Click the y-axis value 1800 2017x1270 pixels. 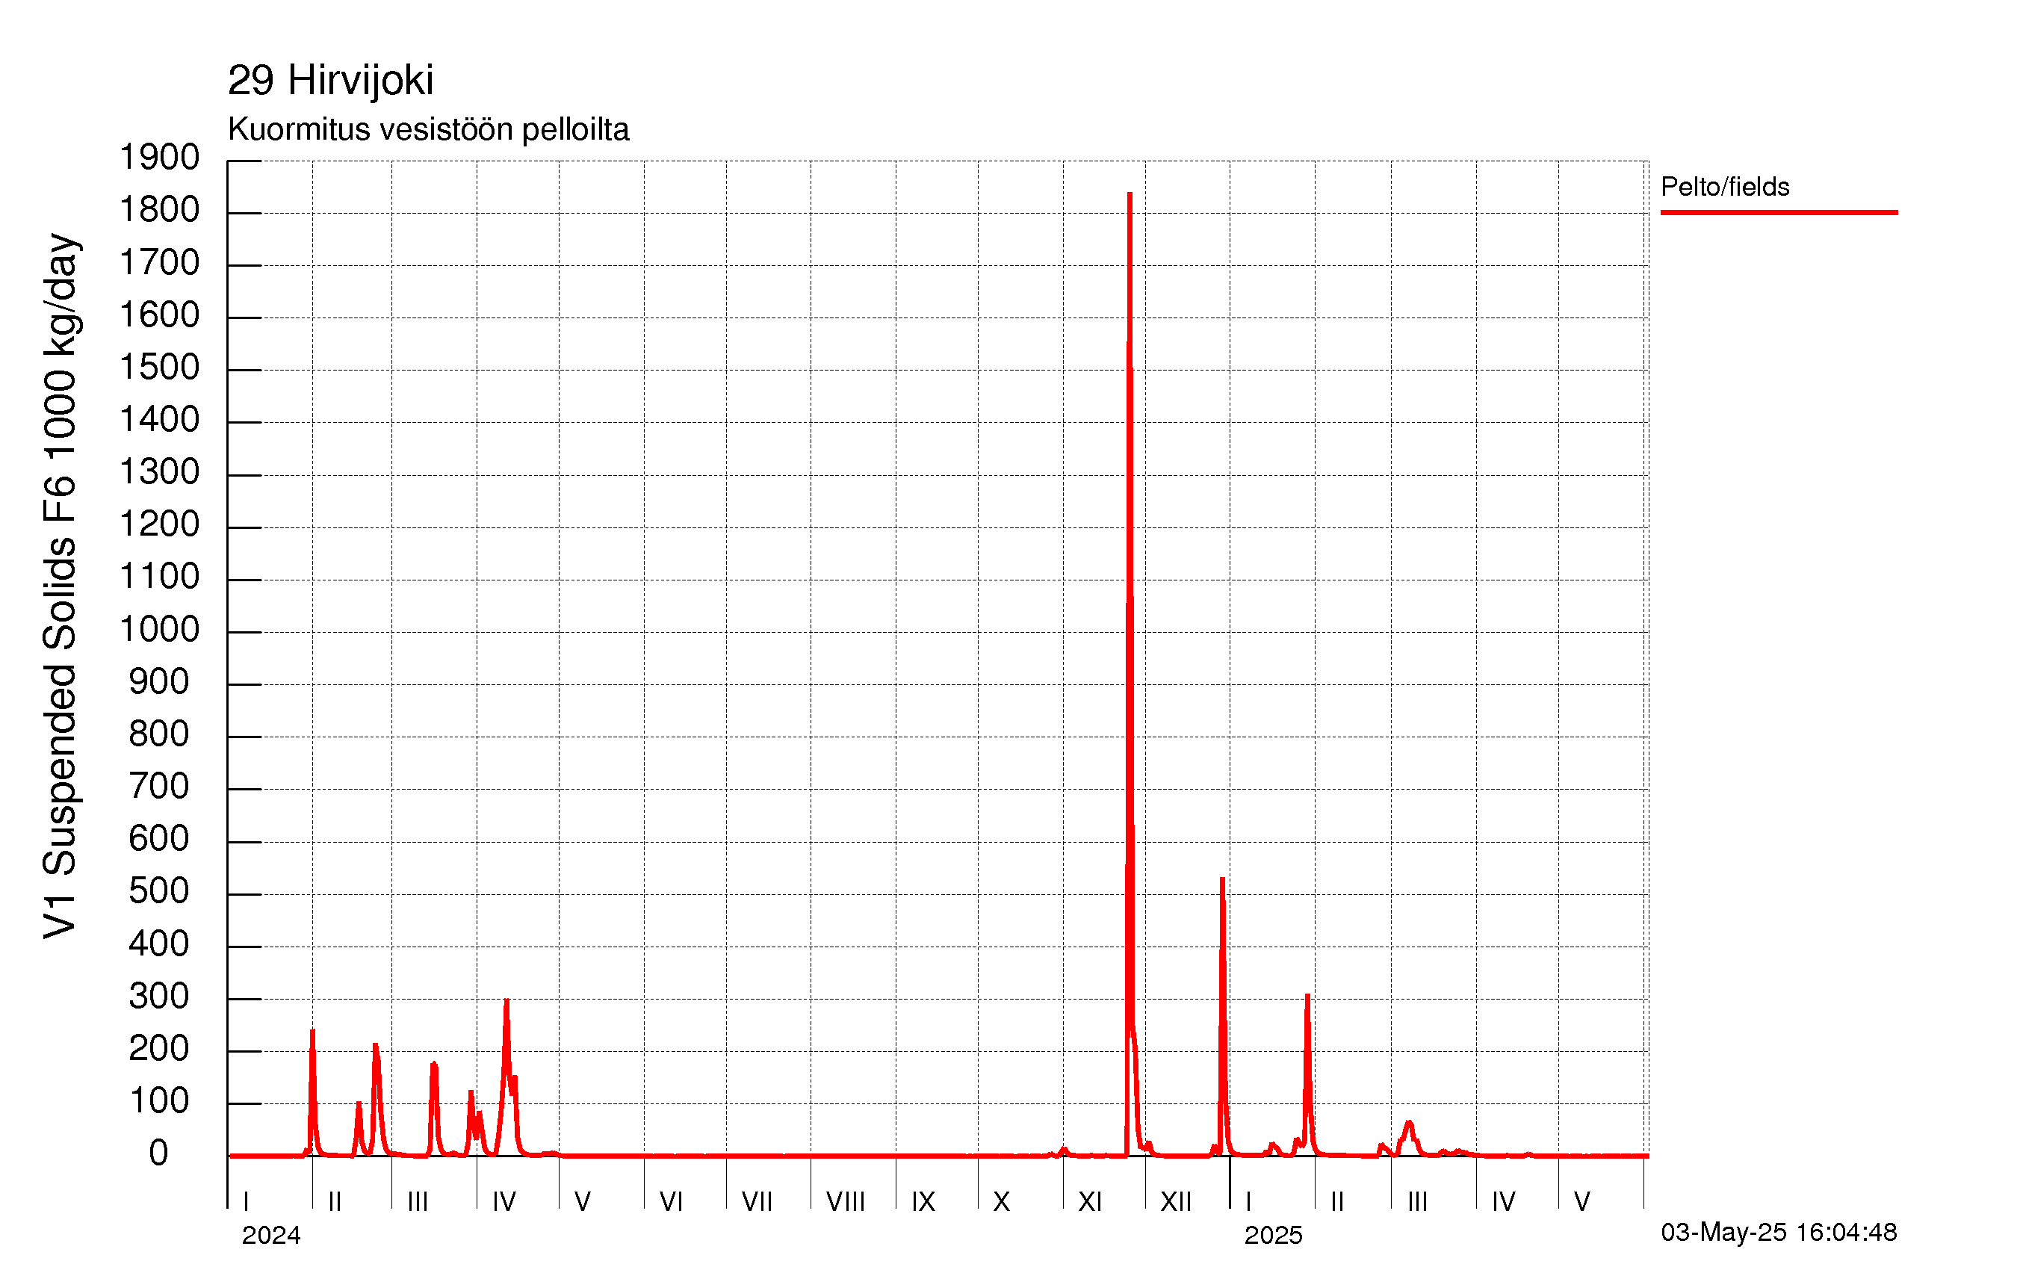[159, 209]
